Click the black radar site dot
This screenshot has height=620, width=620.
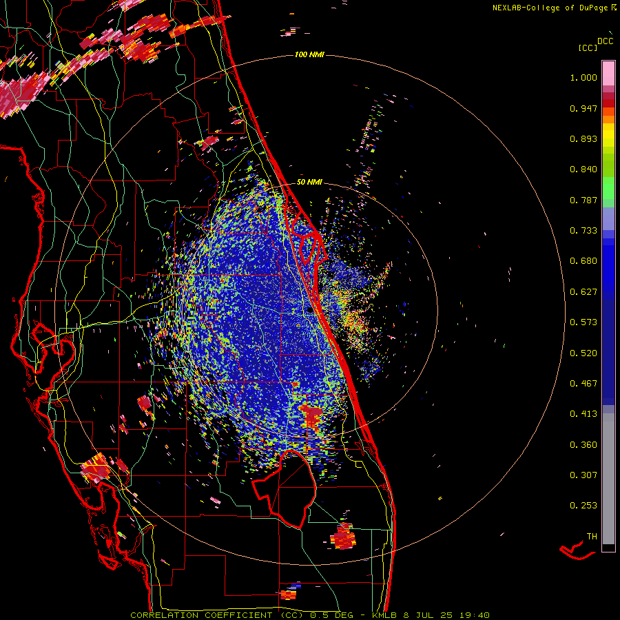pyautogui.click(x=310, y=311)
